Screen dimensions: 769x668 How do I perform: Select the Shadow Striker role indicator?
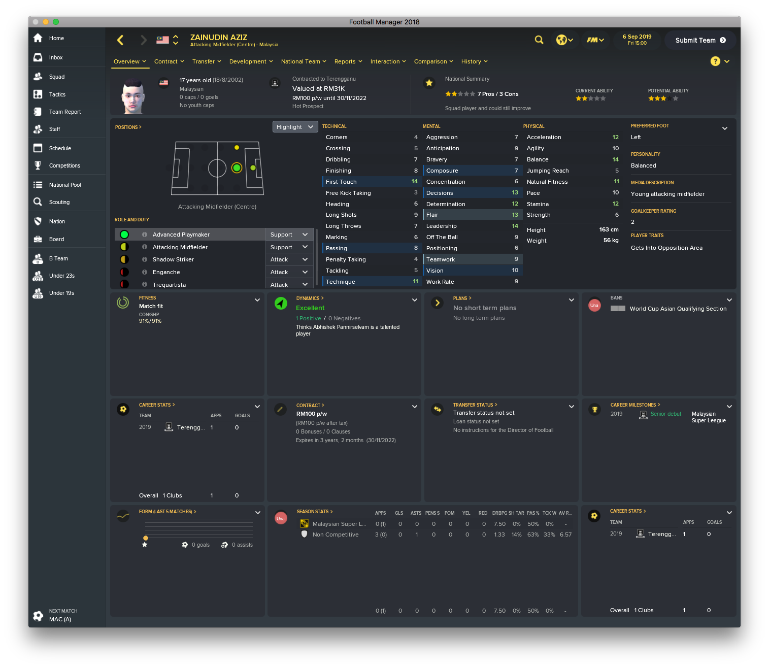[x=124, y=259]
